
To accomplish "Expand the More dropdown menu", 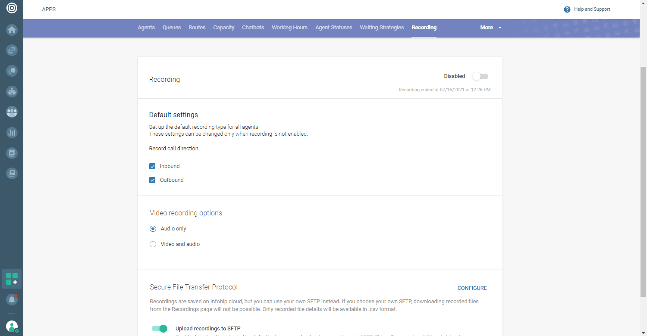I will (x=491, y=28).
